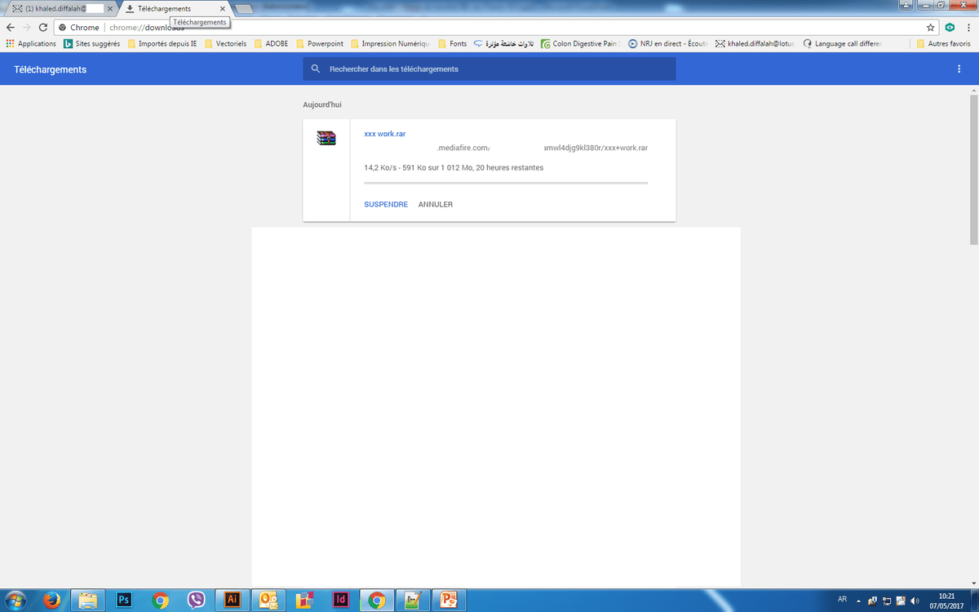Click the back navigation arrow

pyautogui.click(x=10, y=27)
